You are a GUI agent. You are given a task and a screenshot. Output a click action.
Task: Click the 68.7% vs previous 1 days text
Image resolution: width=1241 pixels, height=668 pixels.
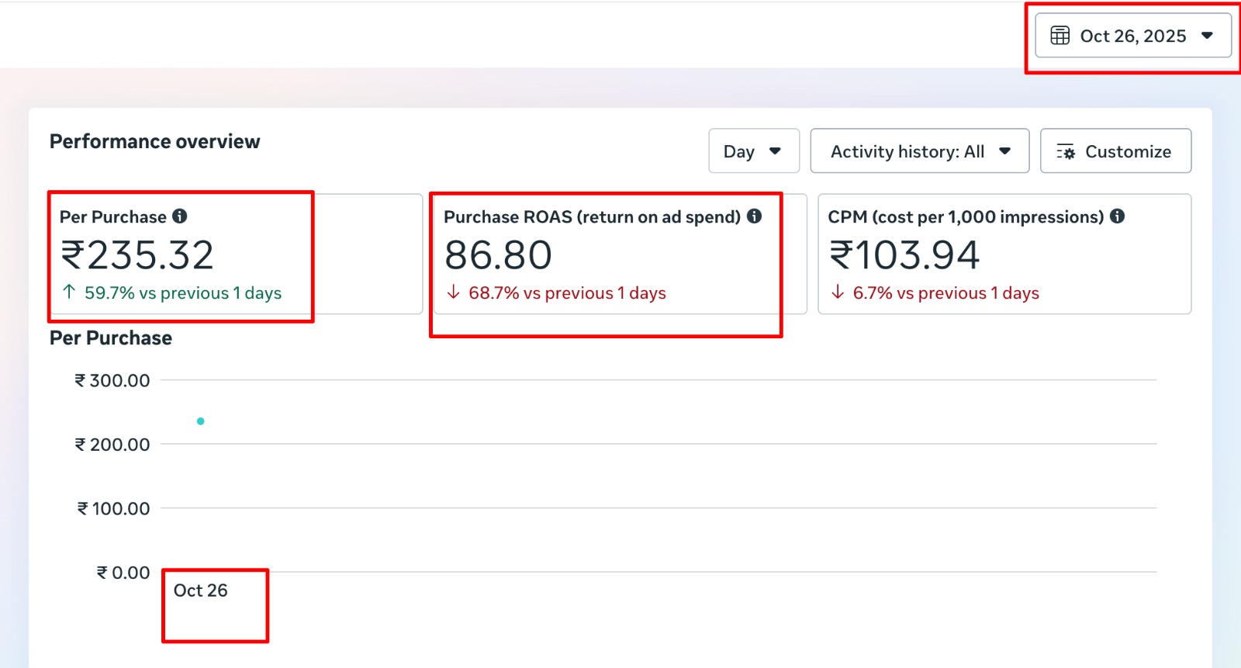click(x=567, y=293)
